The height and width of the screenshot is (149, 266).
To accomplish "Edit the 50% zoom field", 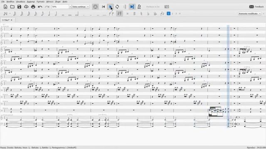I will [60, 7].
